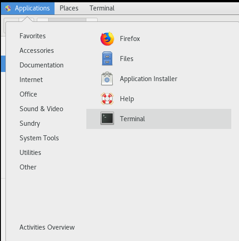This screenshot has width=239, height=241.
Task: Choose the Sundry category
Action: pos(30,123)
